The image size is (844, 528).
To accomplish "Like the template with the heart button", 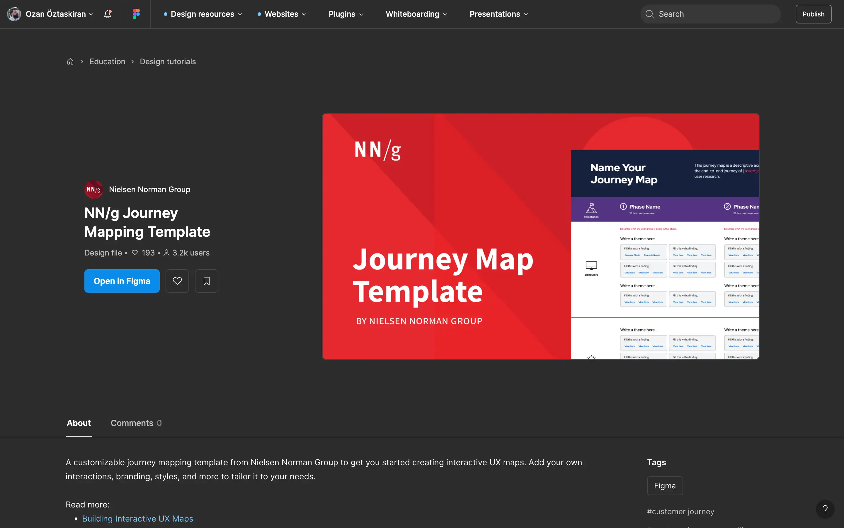I will tap(177, 281).
